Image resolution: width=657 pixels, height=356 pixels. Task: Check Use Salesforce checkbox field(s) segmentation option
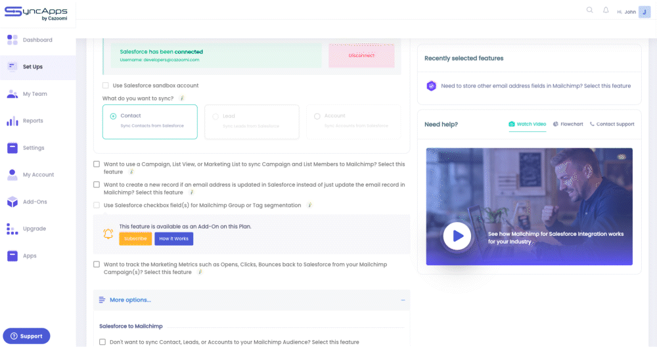point(97,205)
